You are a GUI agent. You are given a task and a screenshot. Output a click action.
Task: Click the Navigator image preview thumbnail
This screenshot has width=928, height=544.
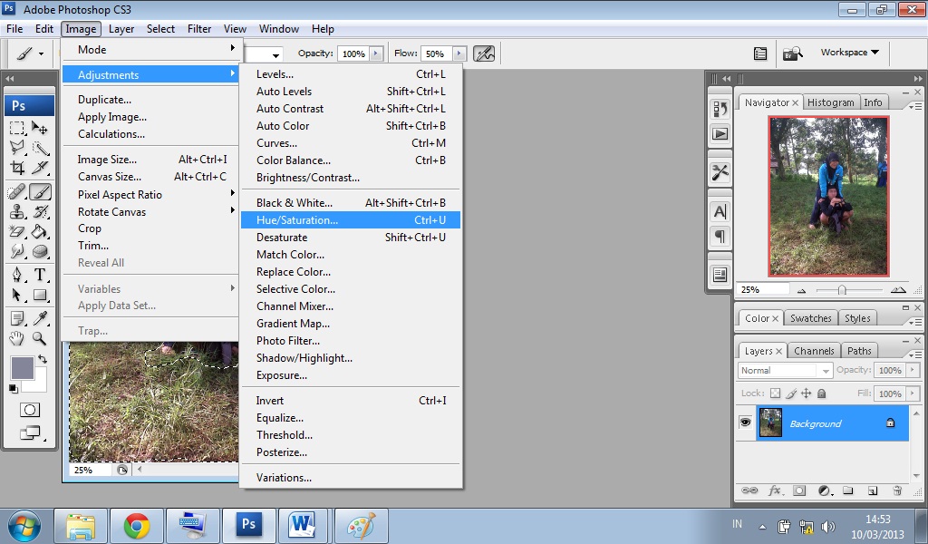[x=828, y=196]
